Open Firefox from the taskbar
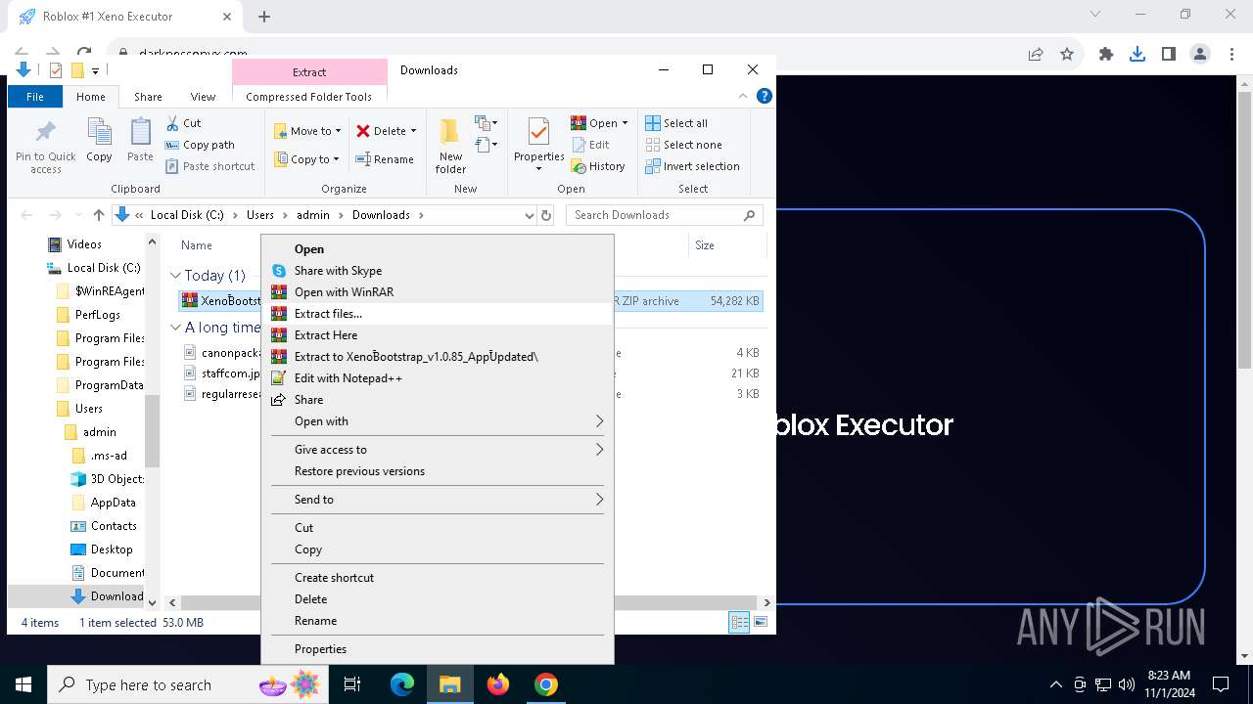 tap(498, 684)
